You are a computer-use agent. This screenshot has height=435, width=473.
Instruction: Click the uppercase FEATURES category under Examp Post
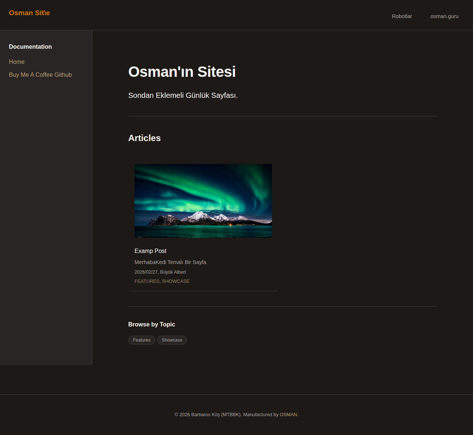click(147, 281)
